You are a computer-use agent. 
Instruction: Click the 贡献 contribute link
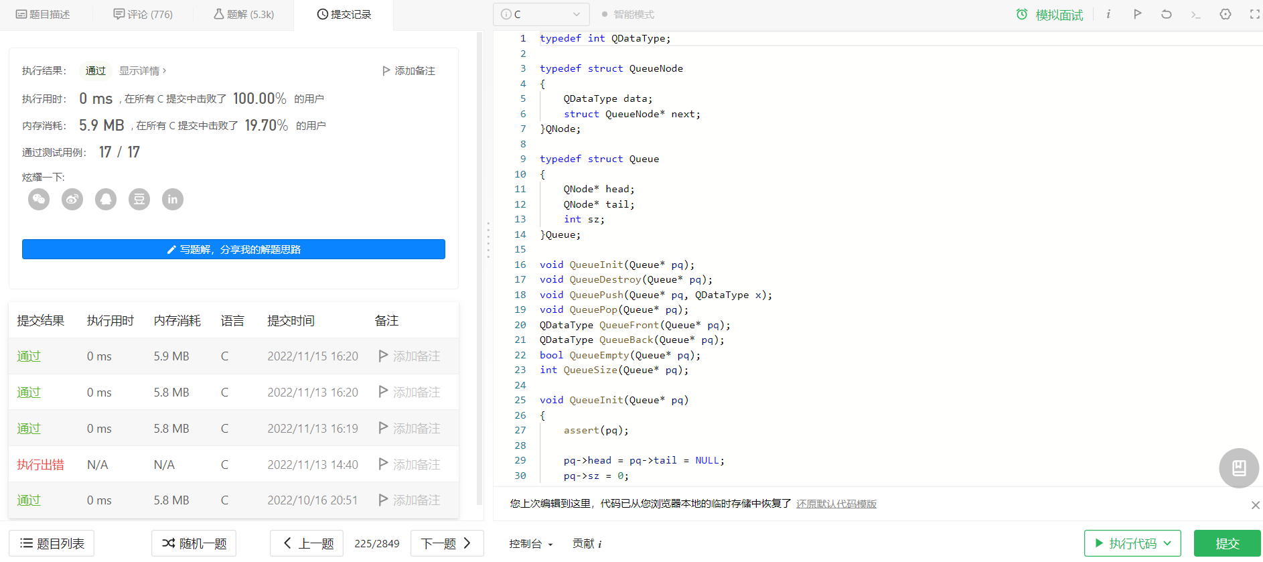[587, 544]
